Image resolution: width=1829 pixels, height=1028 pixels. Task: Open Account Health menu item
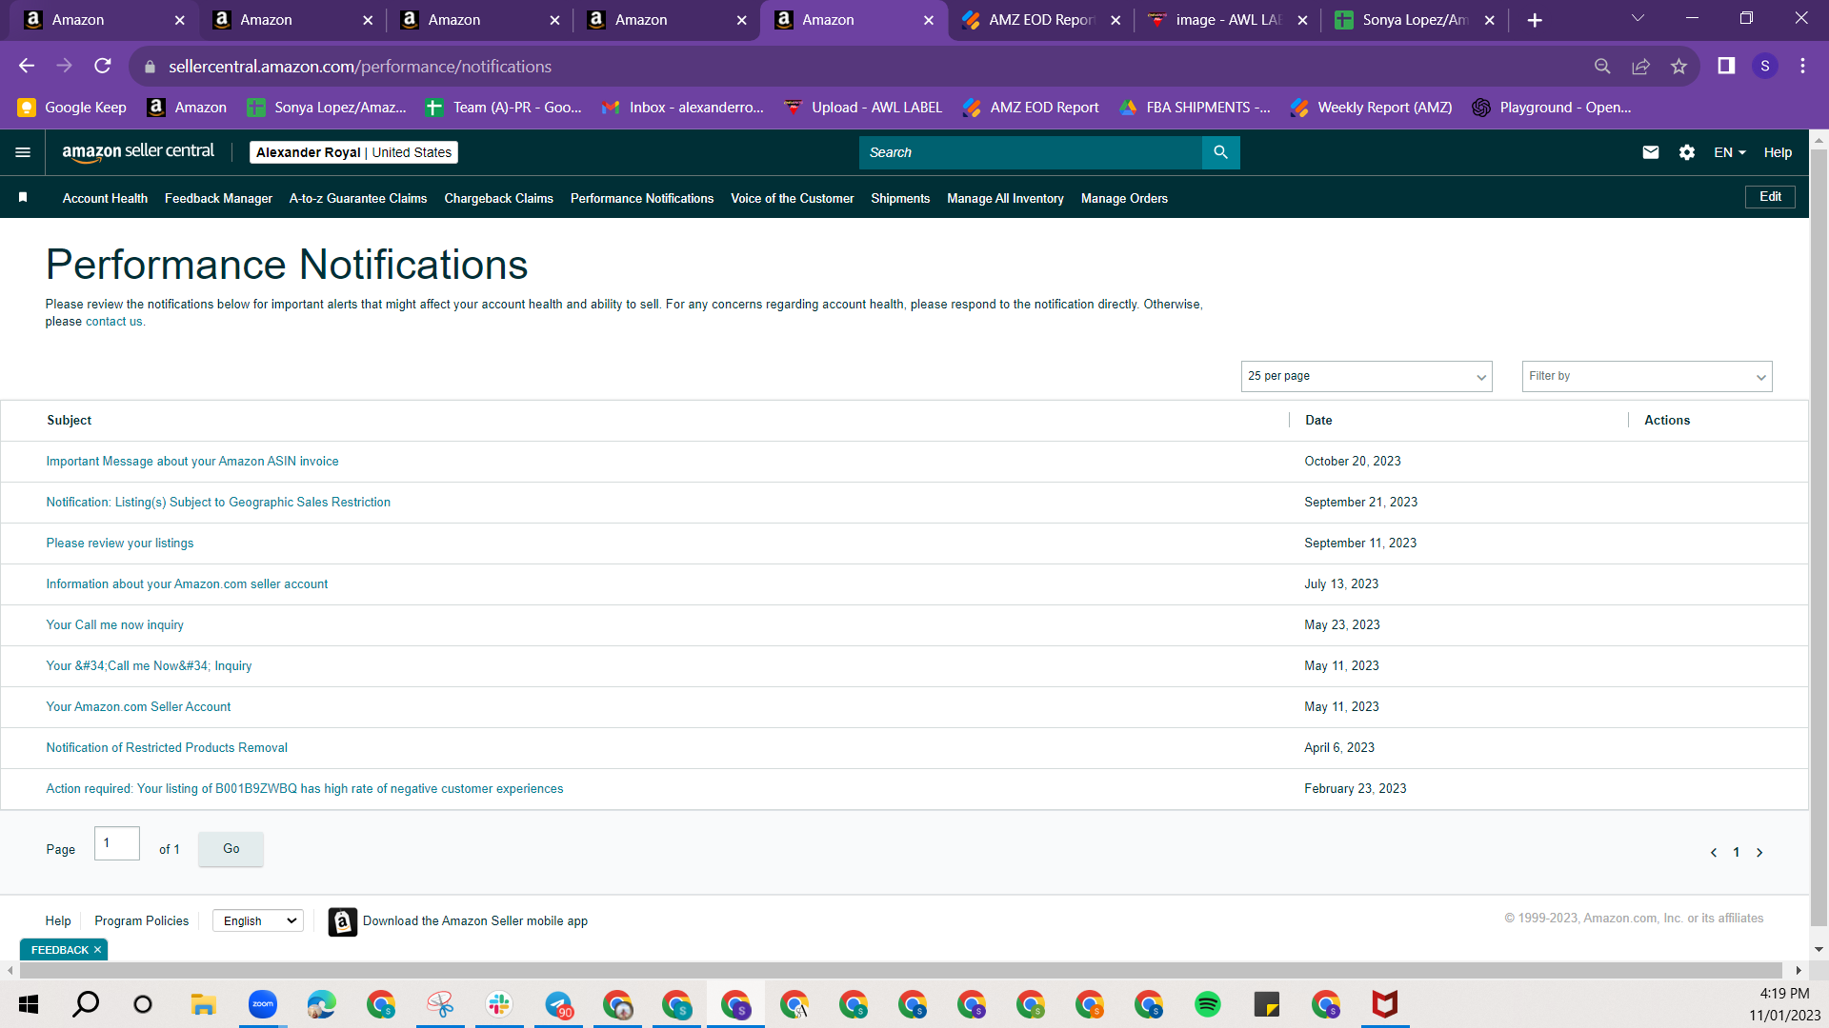(x=105, y=198)
